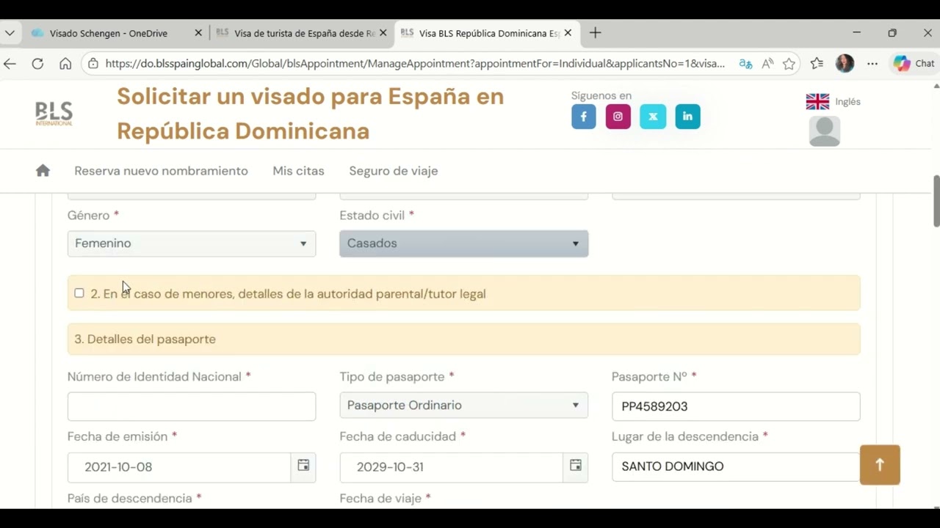
Task: Click the BLS International logo
Action: [54, 114]
